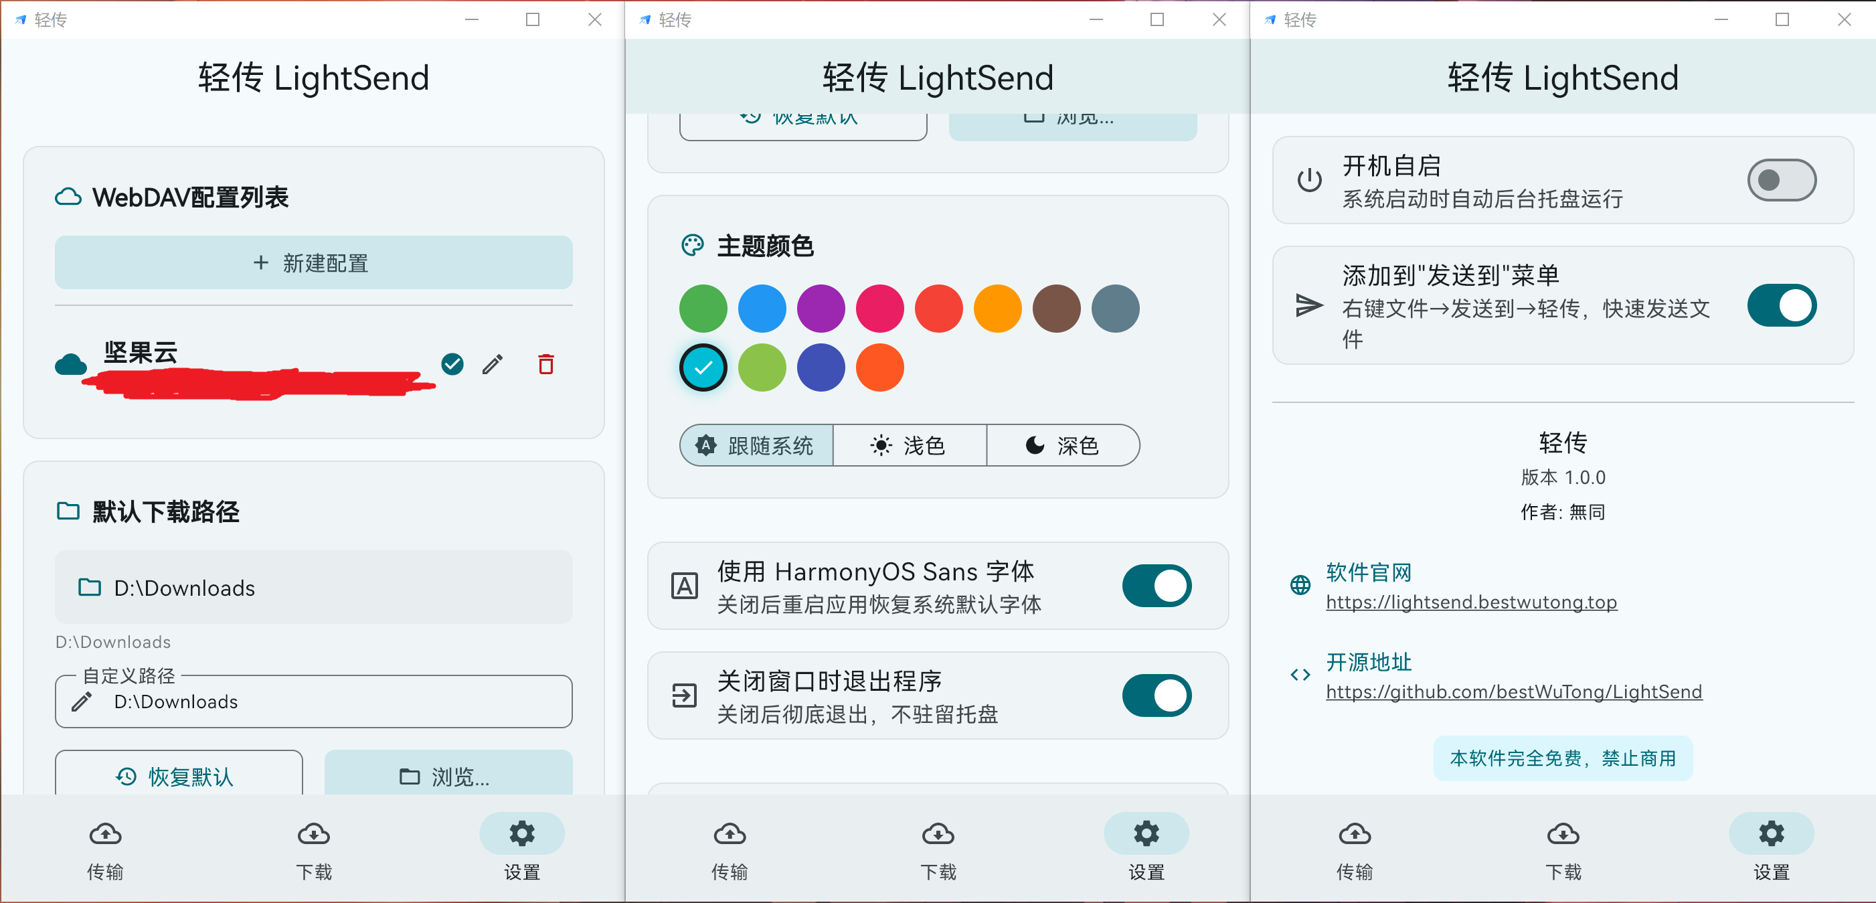Click the code brackets icon beside 开源地址
Image resolution: width=1876 pixels, height=903 pixels.
click(1300, 674)
